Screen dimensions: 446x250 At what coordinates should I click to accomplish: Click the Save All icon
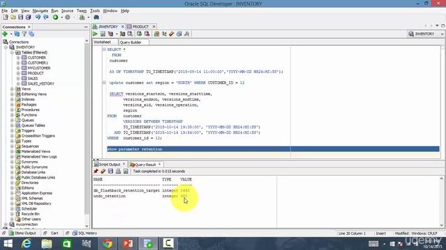click(x=29, y=17)
